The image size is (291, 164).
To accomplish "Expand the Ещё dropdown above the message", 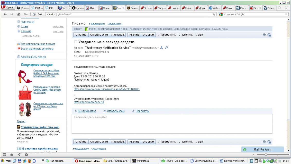I will coord(199,35).
